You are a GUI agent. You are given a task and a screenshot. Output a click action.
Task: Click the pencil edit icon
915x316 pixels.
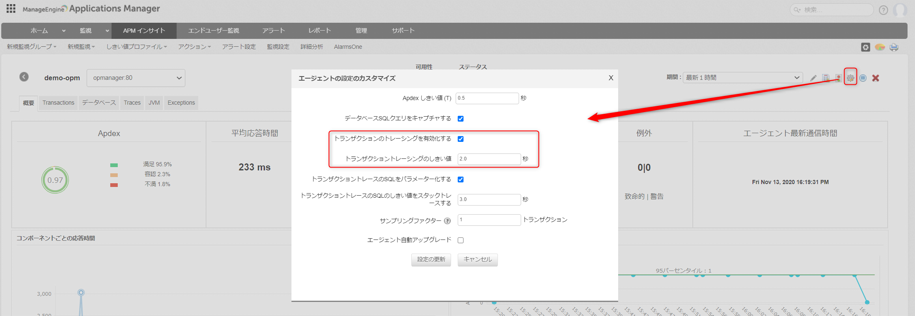813,78
